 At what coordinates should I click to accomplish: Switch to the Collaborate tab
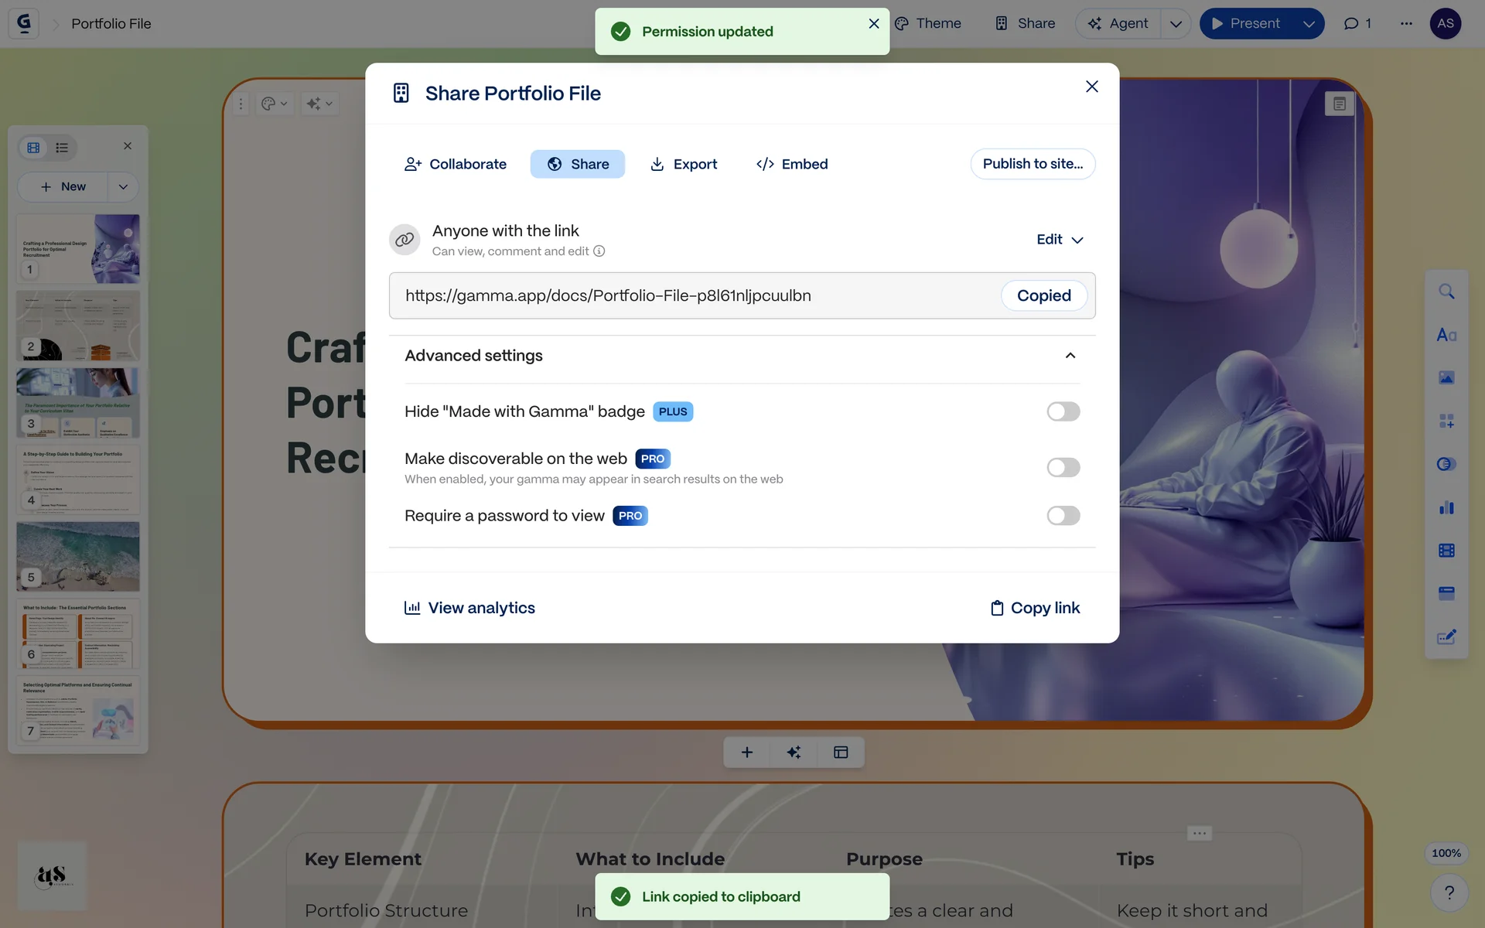tap(456, 164)
